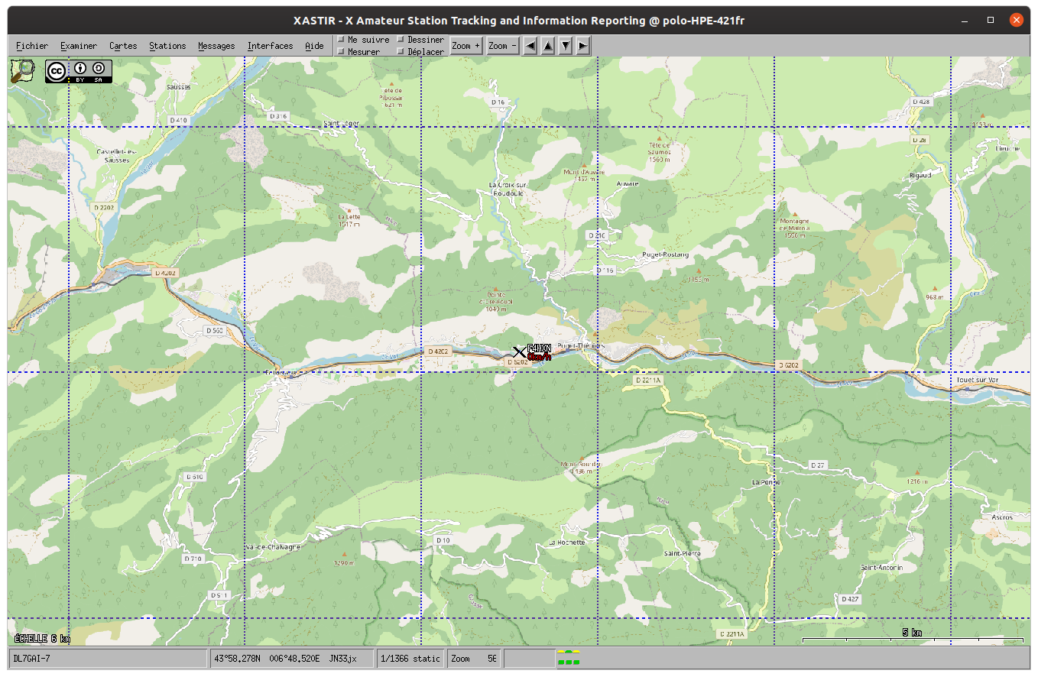Image resolution: width=1038 pixels, height=677 pixels.
Task: Click the Castellet-lès-Sausses label on map
Action: (x=116, y=155)
